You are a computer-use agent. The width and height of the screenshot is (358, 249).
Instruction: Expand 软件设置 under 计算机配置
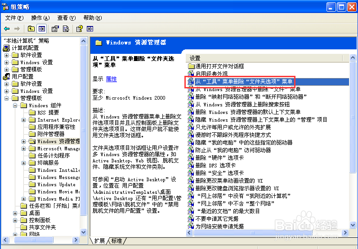pyautogui.click(x=7, y=55)
